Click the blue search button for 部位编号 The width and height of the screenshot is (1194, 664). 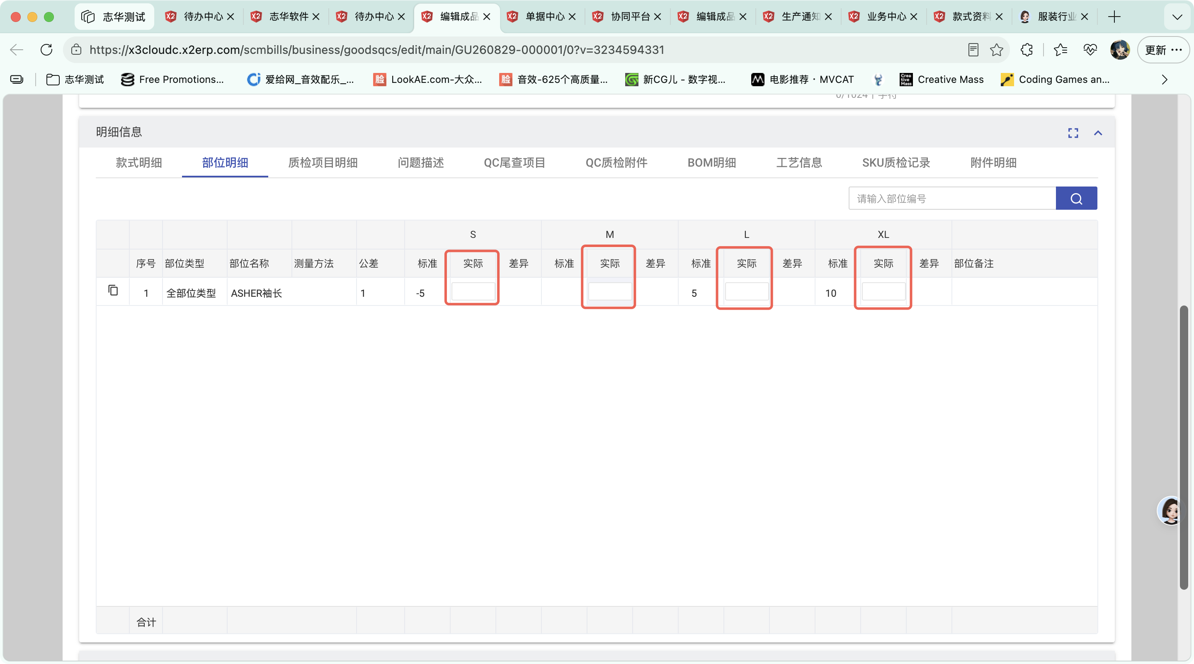click(x=1076, y=198)
